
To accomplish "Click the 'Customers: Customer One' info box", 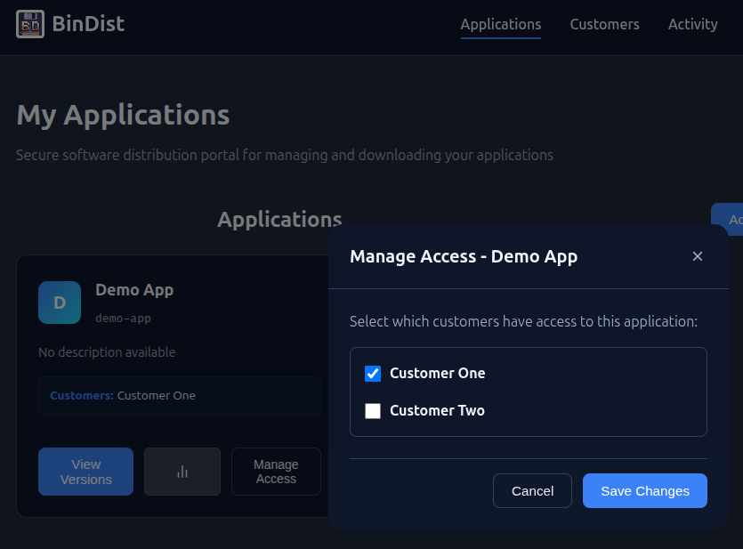I will 180,396.
